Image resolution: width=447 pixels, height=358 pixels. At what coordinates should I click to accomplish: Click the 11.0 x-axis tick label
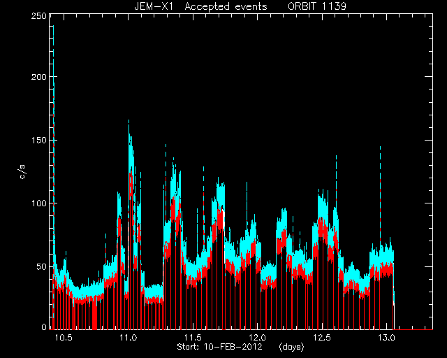pos(129,338)
